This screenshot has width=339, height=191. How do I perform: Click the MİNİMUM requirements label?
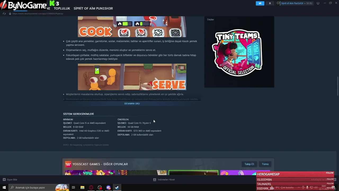(68, 119)
